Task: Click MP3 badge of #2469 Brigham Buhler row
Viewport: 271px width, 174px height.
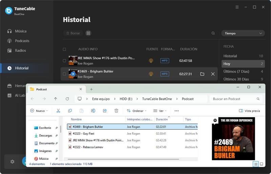Action: pos(165,74)
